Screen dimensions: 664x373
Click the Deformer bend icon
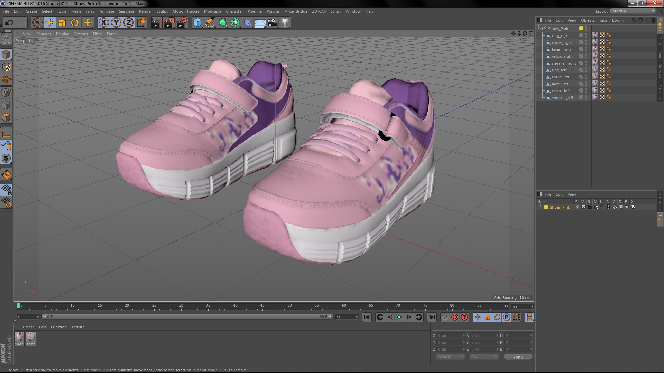pyautogui.click(x=248, y=23)
